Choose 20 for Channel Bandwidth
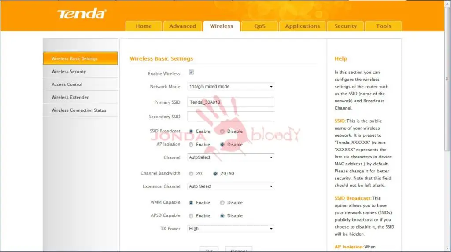This screenshot has height=252, width=451. (191, 174)
